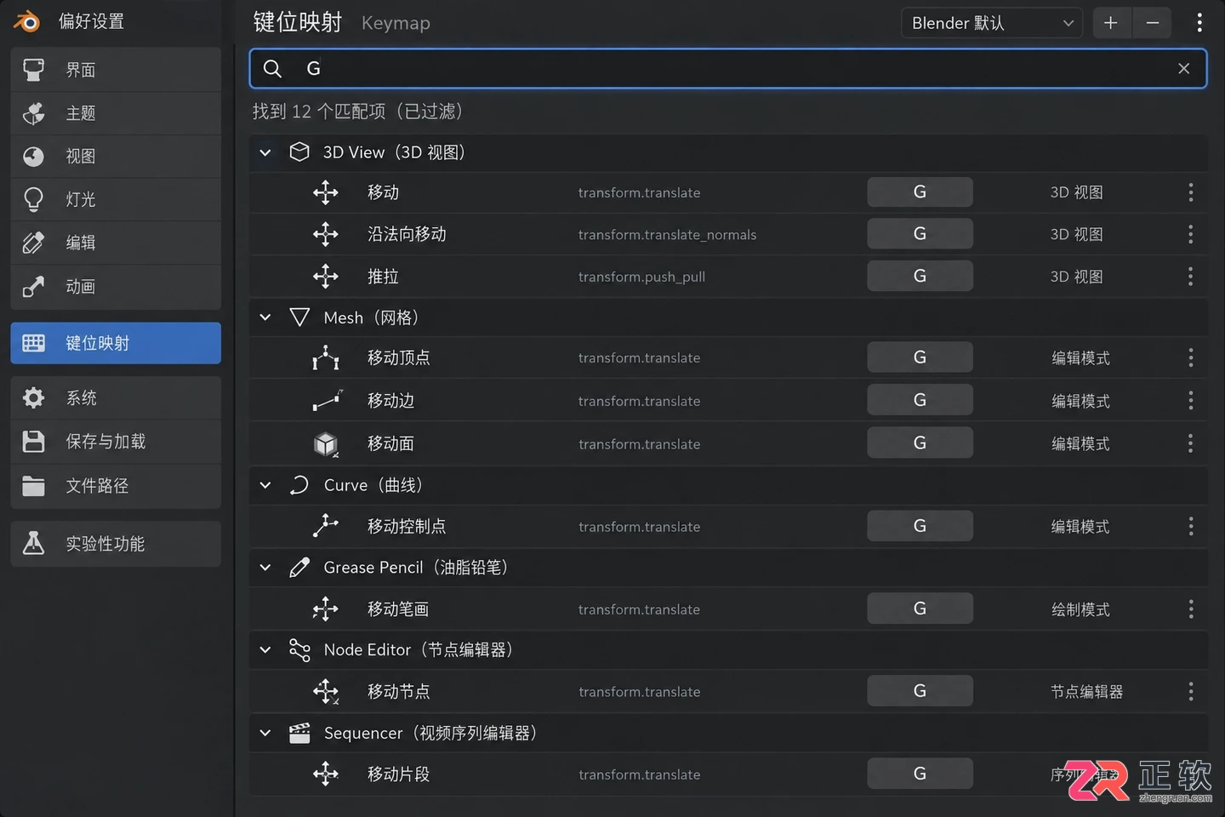
Task: Click the Blender logo icon
Action: (x=27, y=21)
